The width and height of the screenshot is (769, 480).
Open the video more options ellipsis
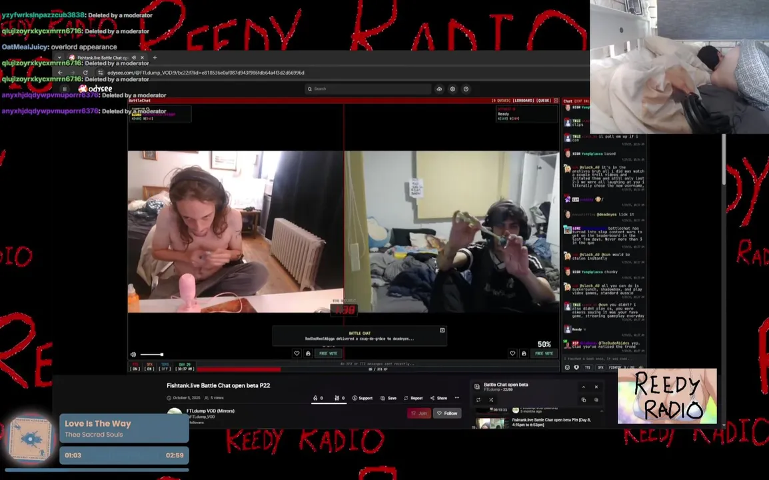tap(457, 398)
